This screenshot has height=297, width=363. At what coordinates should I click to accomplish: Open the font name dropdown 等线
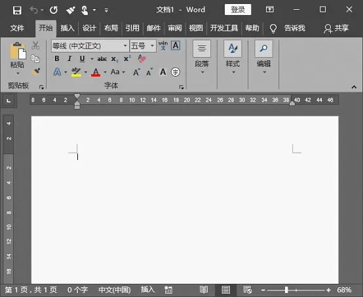[90, 46]
